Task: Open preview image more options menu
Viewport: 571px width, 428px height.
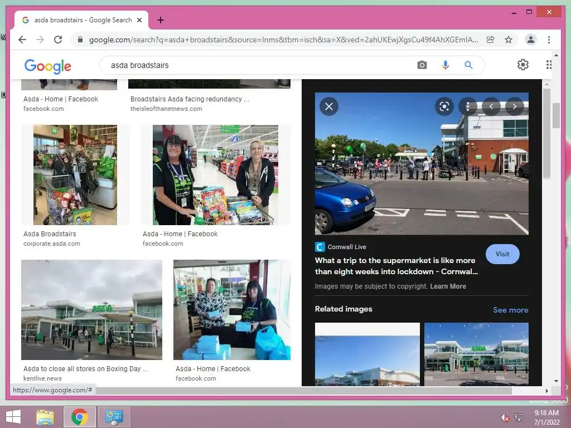Action: 468,106
